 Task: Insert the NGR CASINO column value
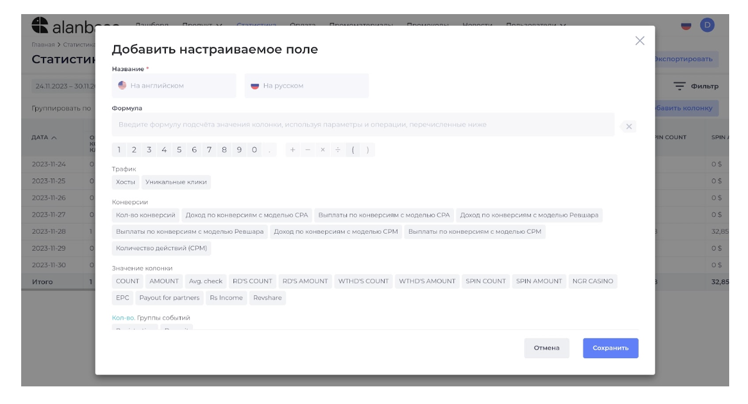click(592, 281)
